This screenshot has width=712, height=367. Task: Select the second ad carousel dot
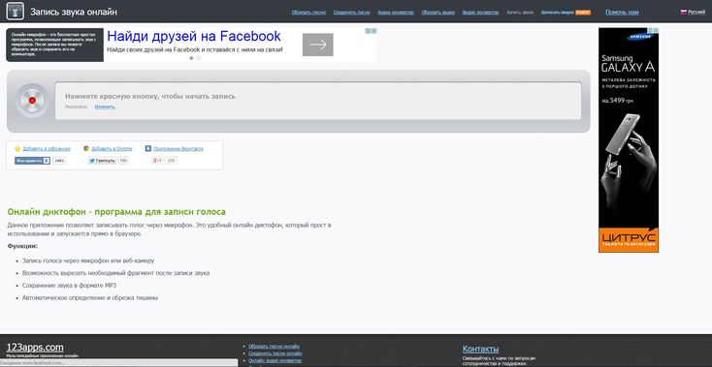click(x=199, y=58)
